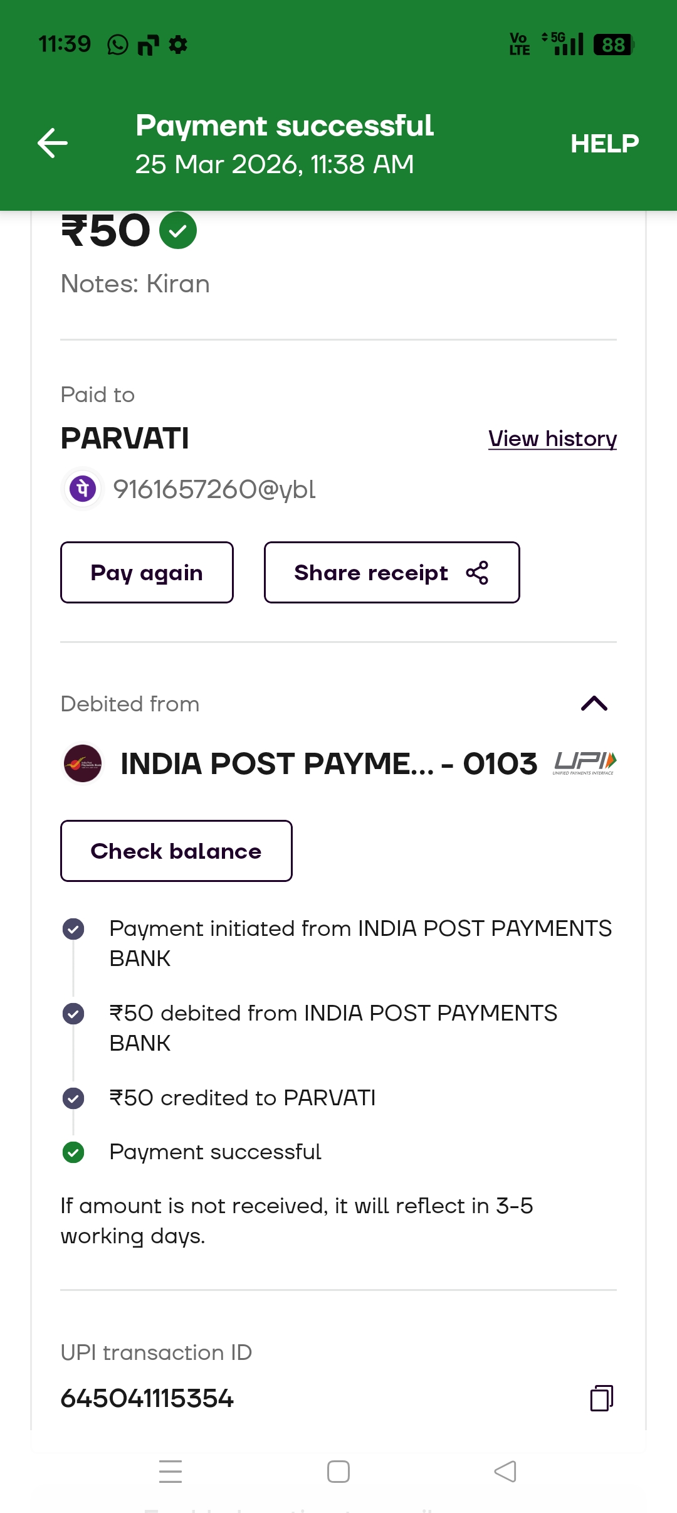The height and width of the screenshot is (1513, 677).
Task: Tap the India Post Payments Bank logo
Action: [83, 763]
